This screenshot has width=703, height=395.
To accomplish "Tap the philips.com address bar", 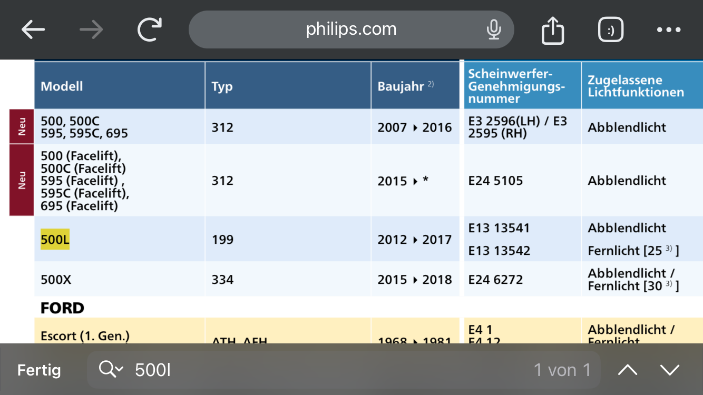I will click(351, 29).
